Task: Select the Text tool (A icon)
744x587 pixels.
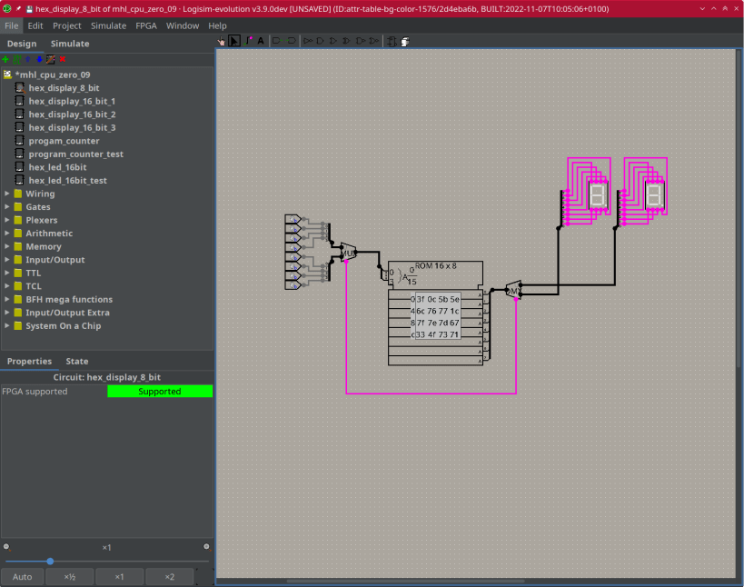Action: point(262,41)
